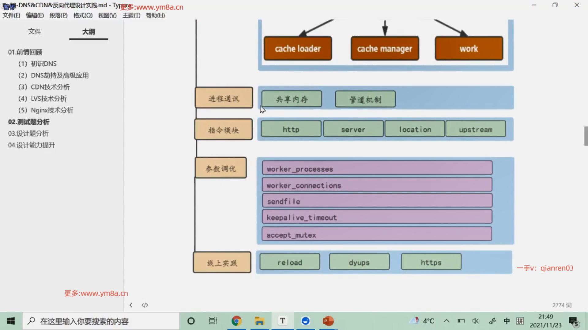
Task: Switch to the 文件 sidebar tab
Action: [x=34, y=31]
